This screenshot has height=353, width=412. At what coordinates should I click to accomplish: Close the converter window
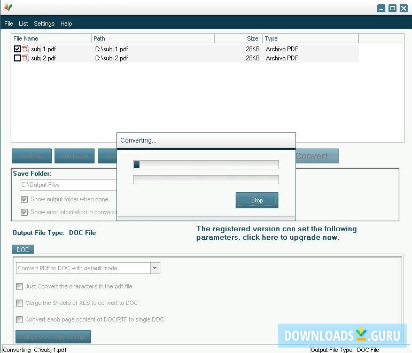point(403,9)
